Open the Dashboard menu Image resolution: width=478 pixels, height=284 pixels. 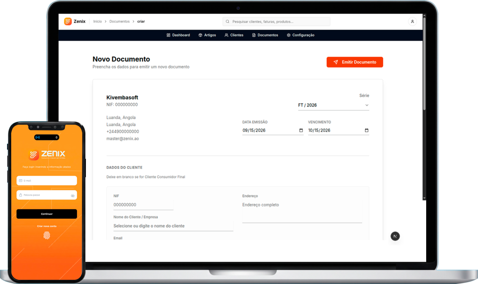pos(178,35)
